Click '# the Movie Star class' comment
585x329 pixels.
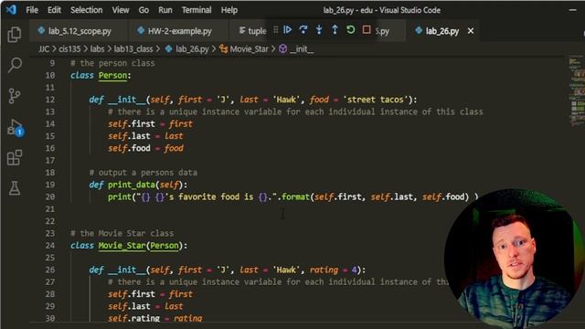click(122, 234)
